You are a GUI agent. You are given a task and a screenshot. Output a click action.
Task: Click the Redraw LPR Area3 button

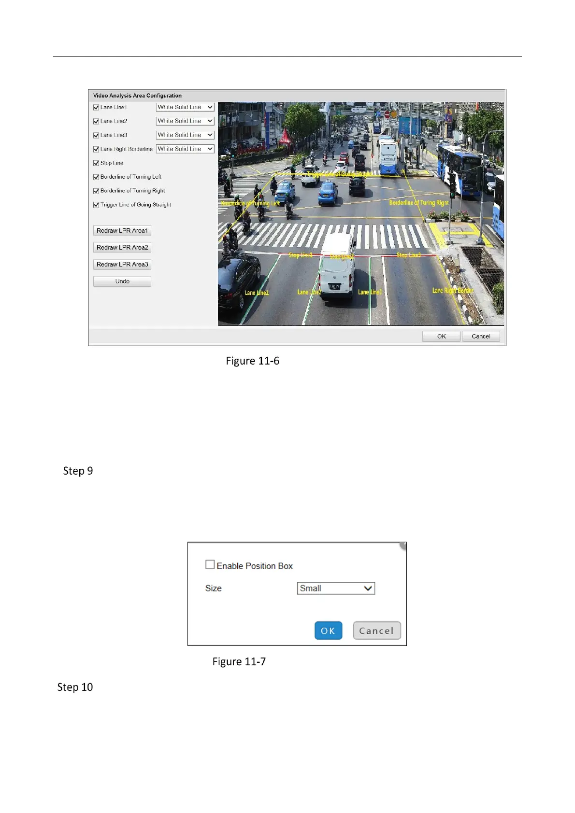click(122, 265)
